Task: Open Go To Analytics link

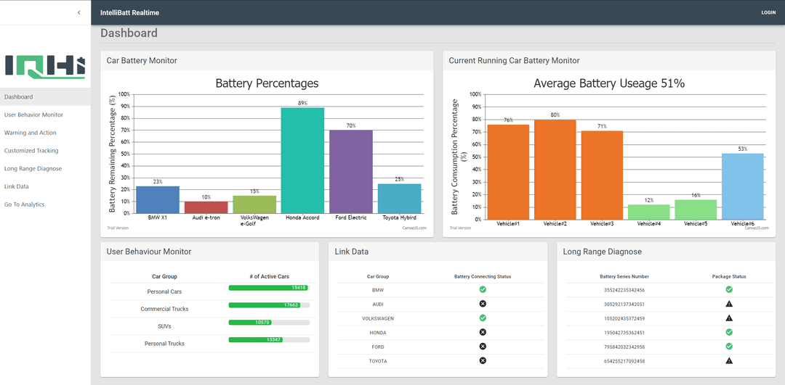Action: click(x=45, y=204)
